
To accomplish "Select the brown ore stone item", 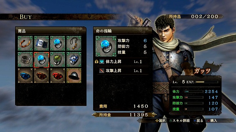I will coord(41,76).
